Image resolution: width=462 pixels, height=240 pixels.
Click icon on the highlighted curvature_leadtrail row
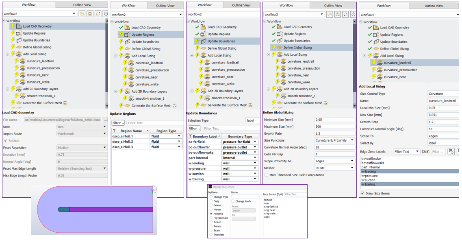(380, 63)
